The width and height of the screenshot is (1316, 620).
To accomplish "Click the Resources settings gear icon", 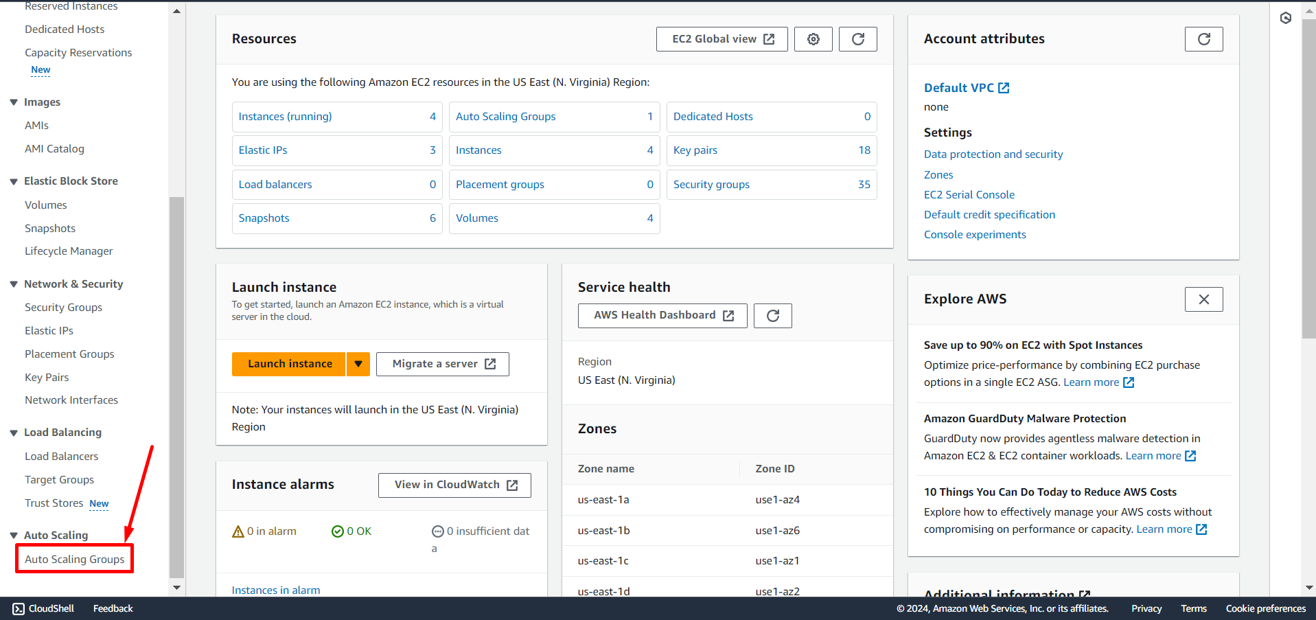I will coord(813,39).
